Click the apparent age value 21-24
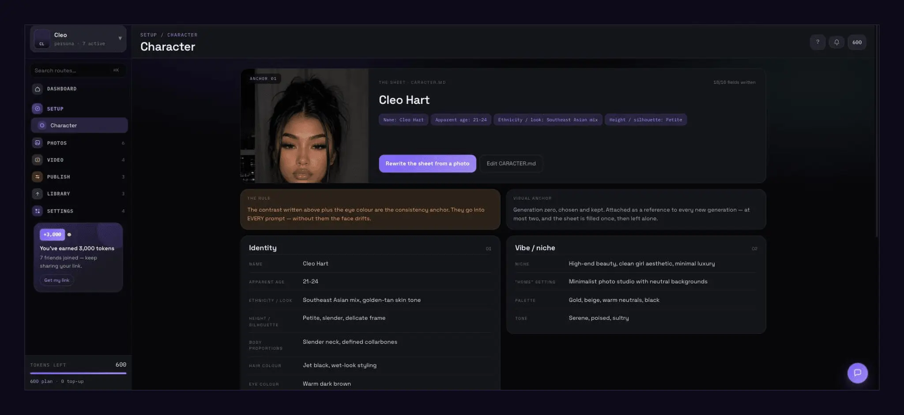904x415 pixels. [310, 281]
